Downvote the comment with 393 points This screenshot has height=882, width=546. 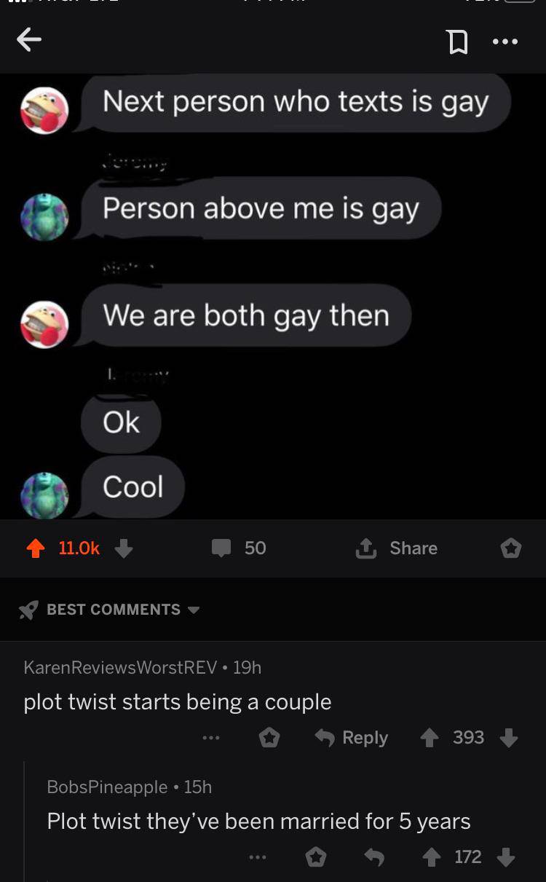[508, 738]
